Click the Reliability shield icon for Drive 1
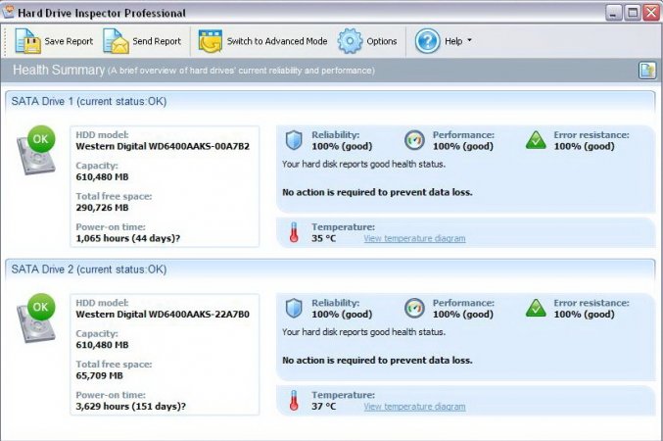The image size is (663, 441). [294, 140]
